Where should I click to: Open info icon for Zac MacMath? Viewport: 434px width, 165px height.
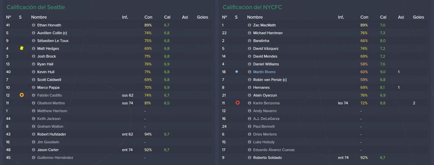click(250, 25)
